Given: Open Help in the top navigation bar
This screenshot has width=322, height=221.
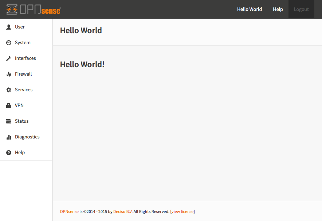Looking at the screenshot, I should click(278, 9).
